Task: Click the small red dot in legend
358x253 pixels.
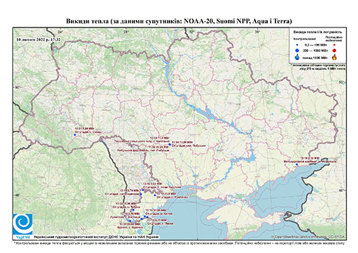Action: tap(335, 45)
